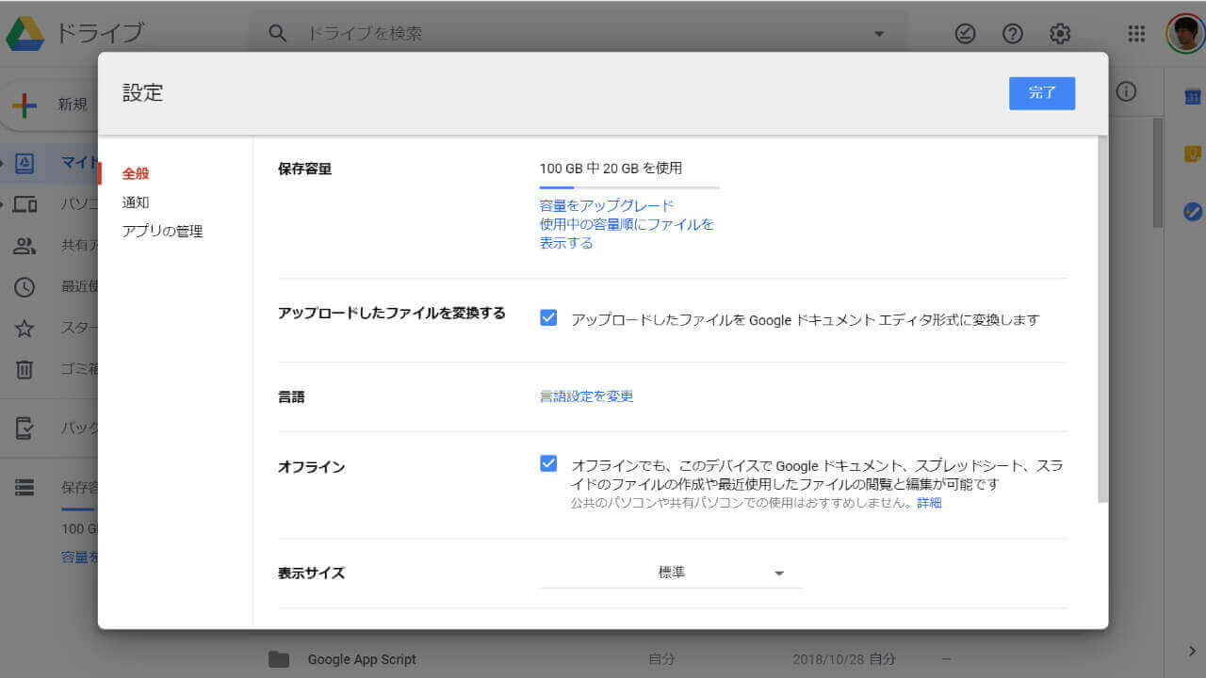Open the Google apps grid launcher
This screenshot has width=1206, height=678.
[x=1136, y=34]
